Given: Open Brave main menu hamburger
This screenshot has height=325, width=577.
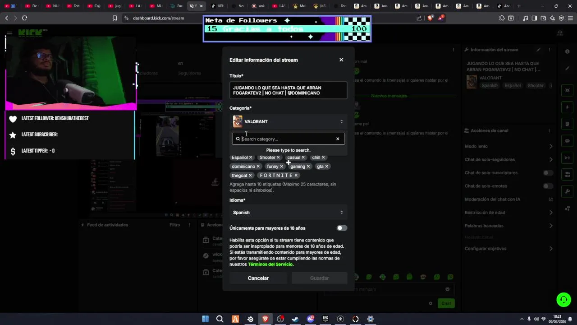Looking at the screenshot, I should 570,18.
